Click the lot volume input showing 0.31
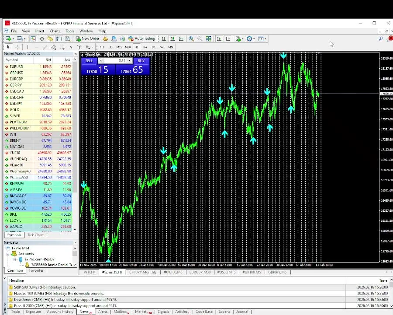Viewport: 393px width, 315px height. point(115,60)
